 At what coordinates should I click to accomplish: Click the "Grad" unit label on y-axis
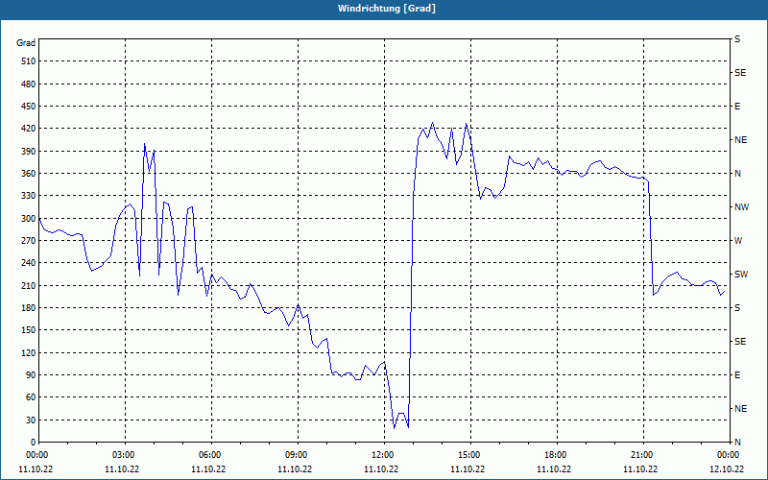pyautogui.click(x=26, y=43)
